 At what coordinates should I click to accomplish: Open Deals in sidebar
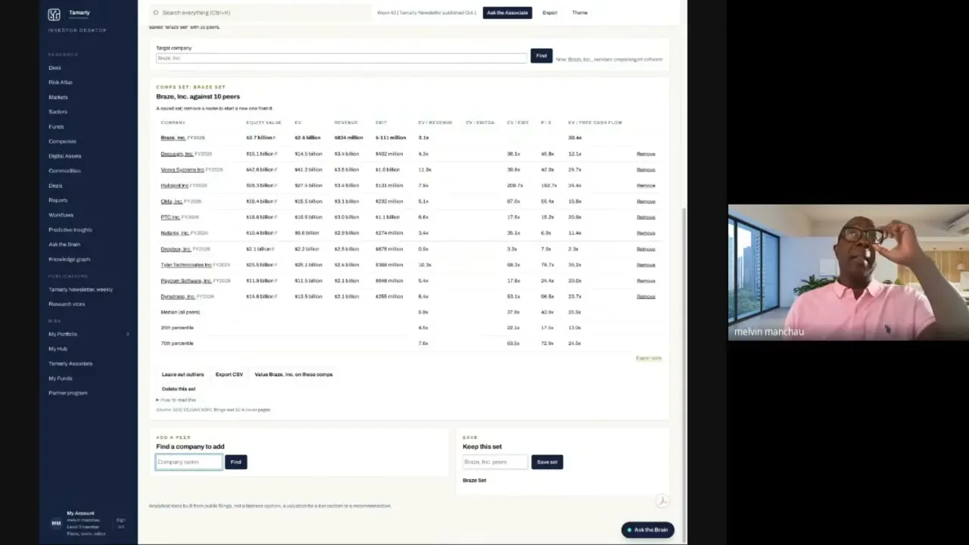pos(55,185)
